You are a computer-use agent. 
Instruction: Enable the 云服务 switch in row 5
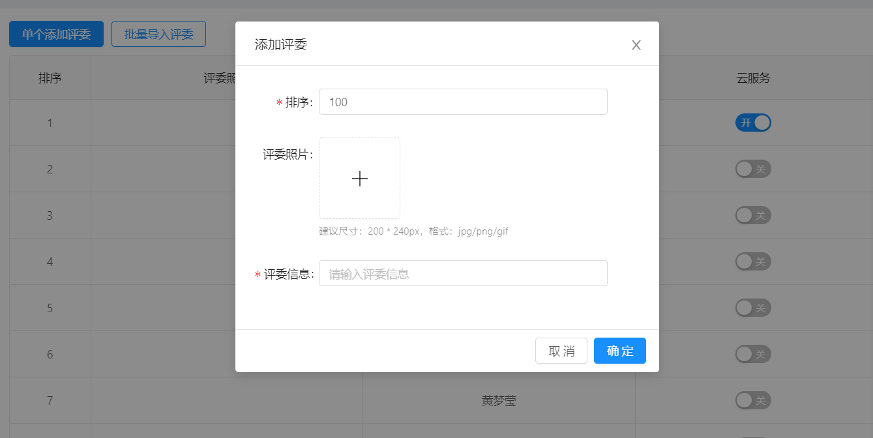click(x=753, y=308)
